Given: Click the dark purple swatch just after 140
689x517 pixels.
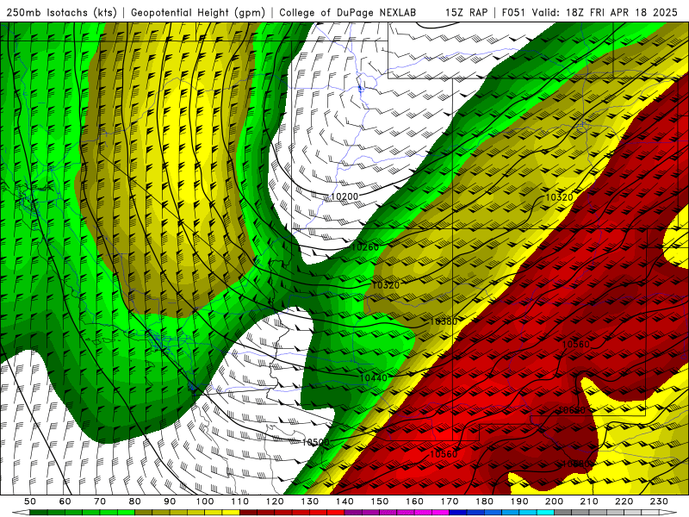Looking at the screenshot, I should pyautogui.click(x=354, y=513).
